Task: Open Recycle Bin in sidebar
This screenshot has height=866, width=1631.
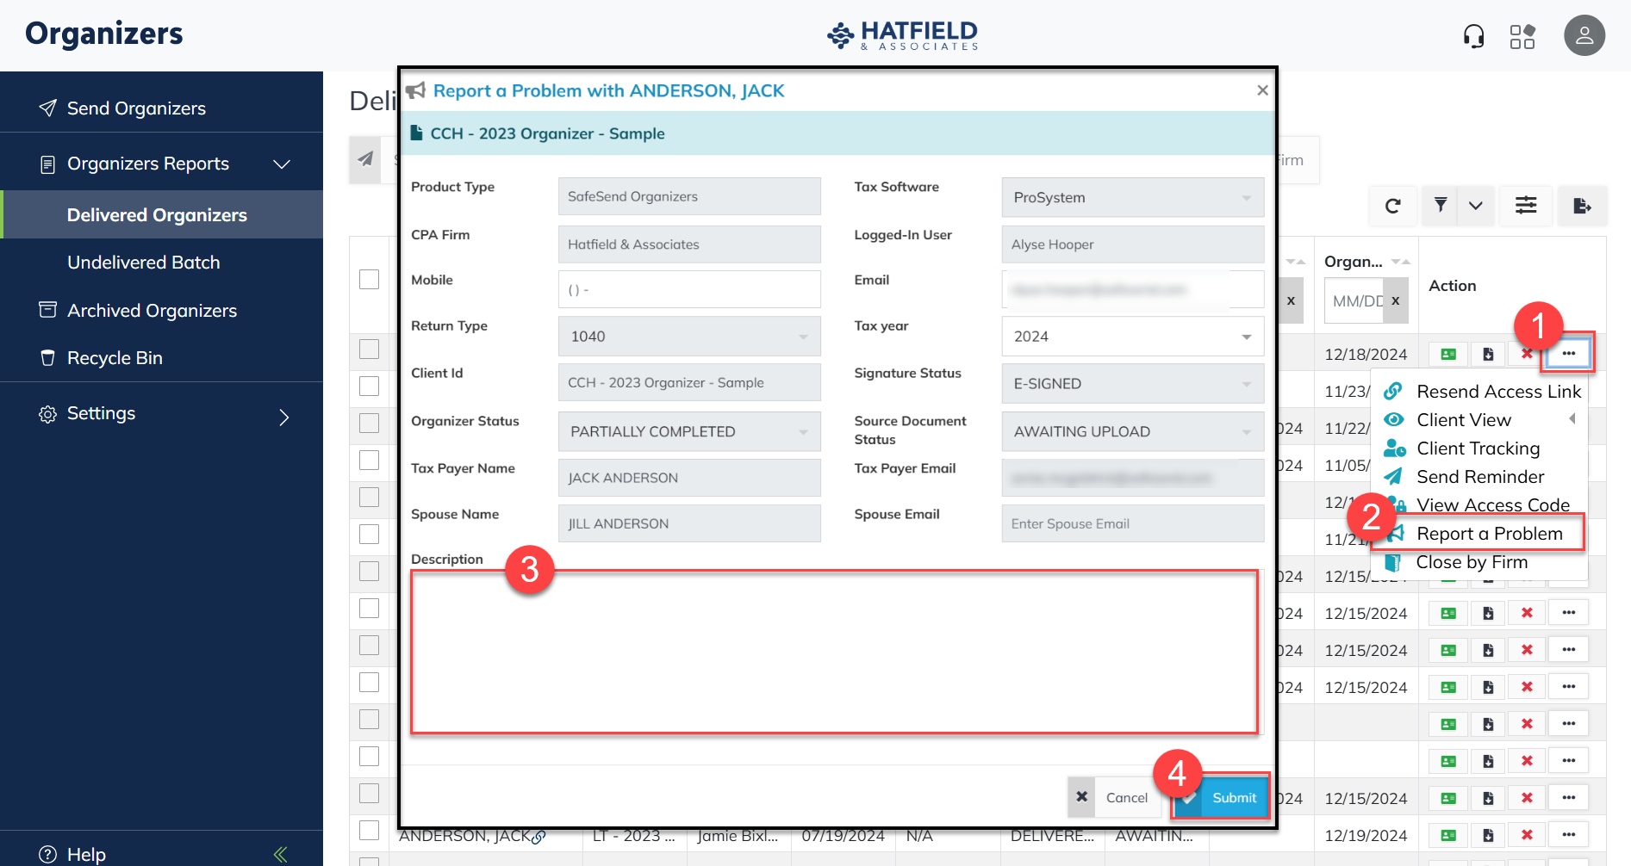Action: 115,358
